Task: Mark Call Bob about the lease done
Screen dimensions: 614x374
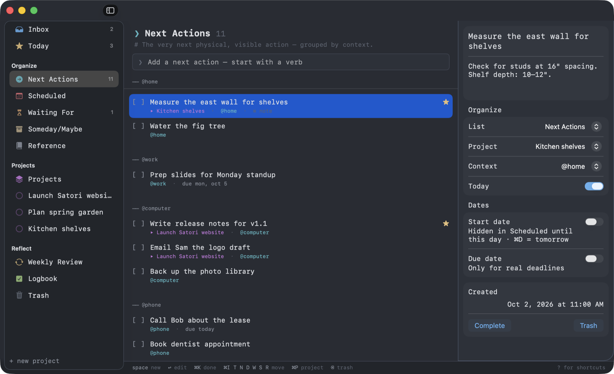Action: pyautogui.click(x=138, y=320)
